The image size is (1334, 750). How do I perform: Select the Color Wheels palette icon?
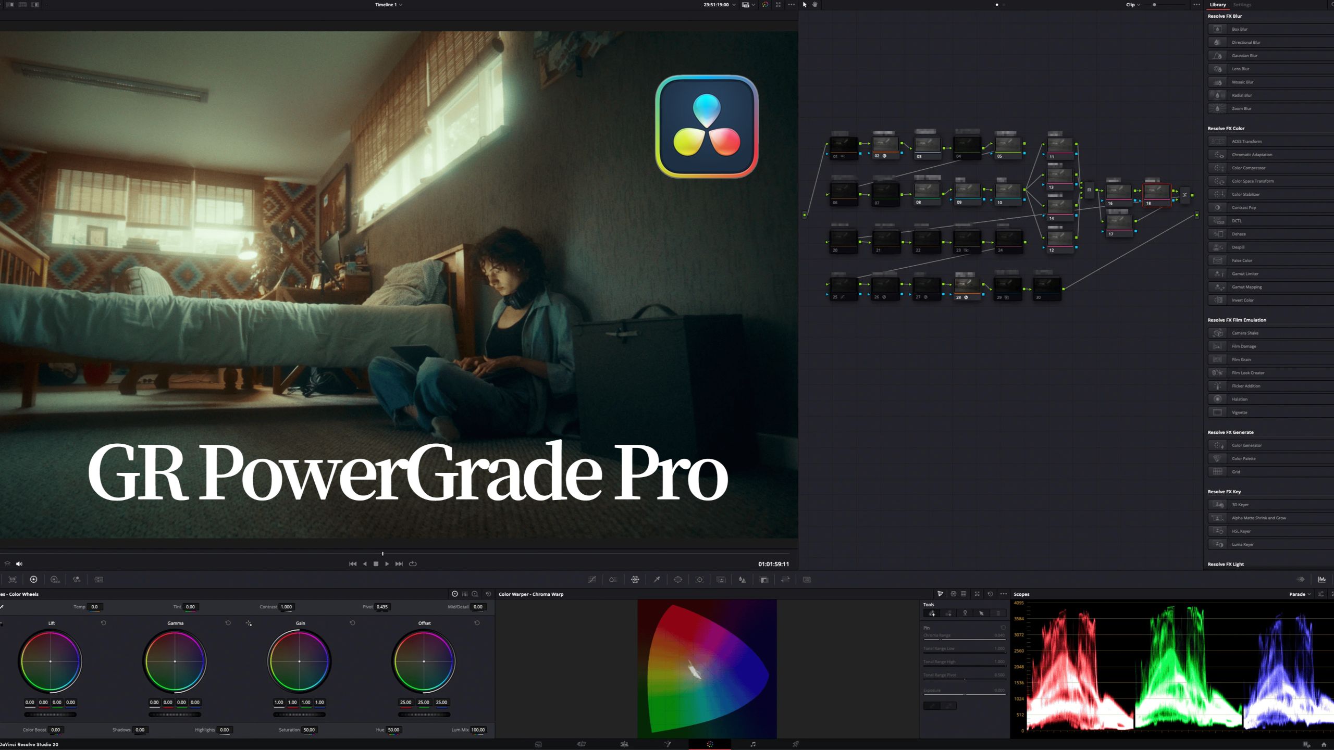[33, 579]
